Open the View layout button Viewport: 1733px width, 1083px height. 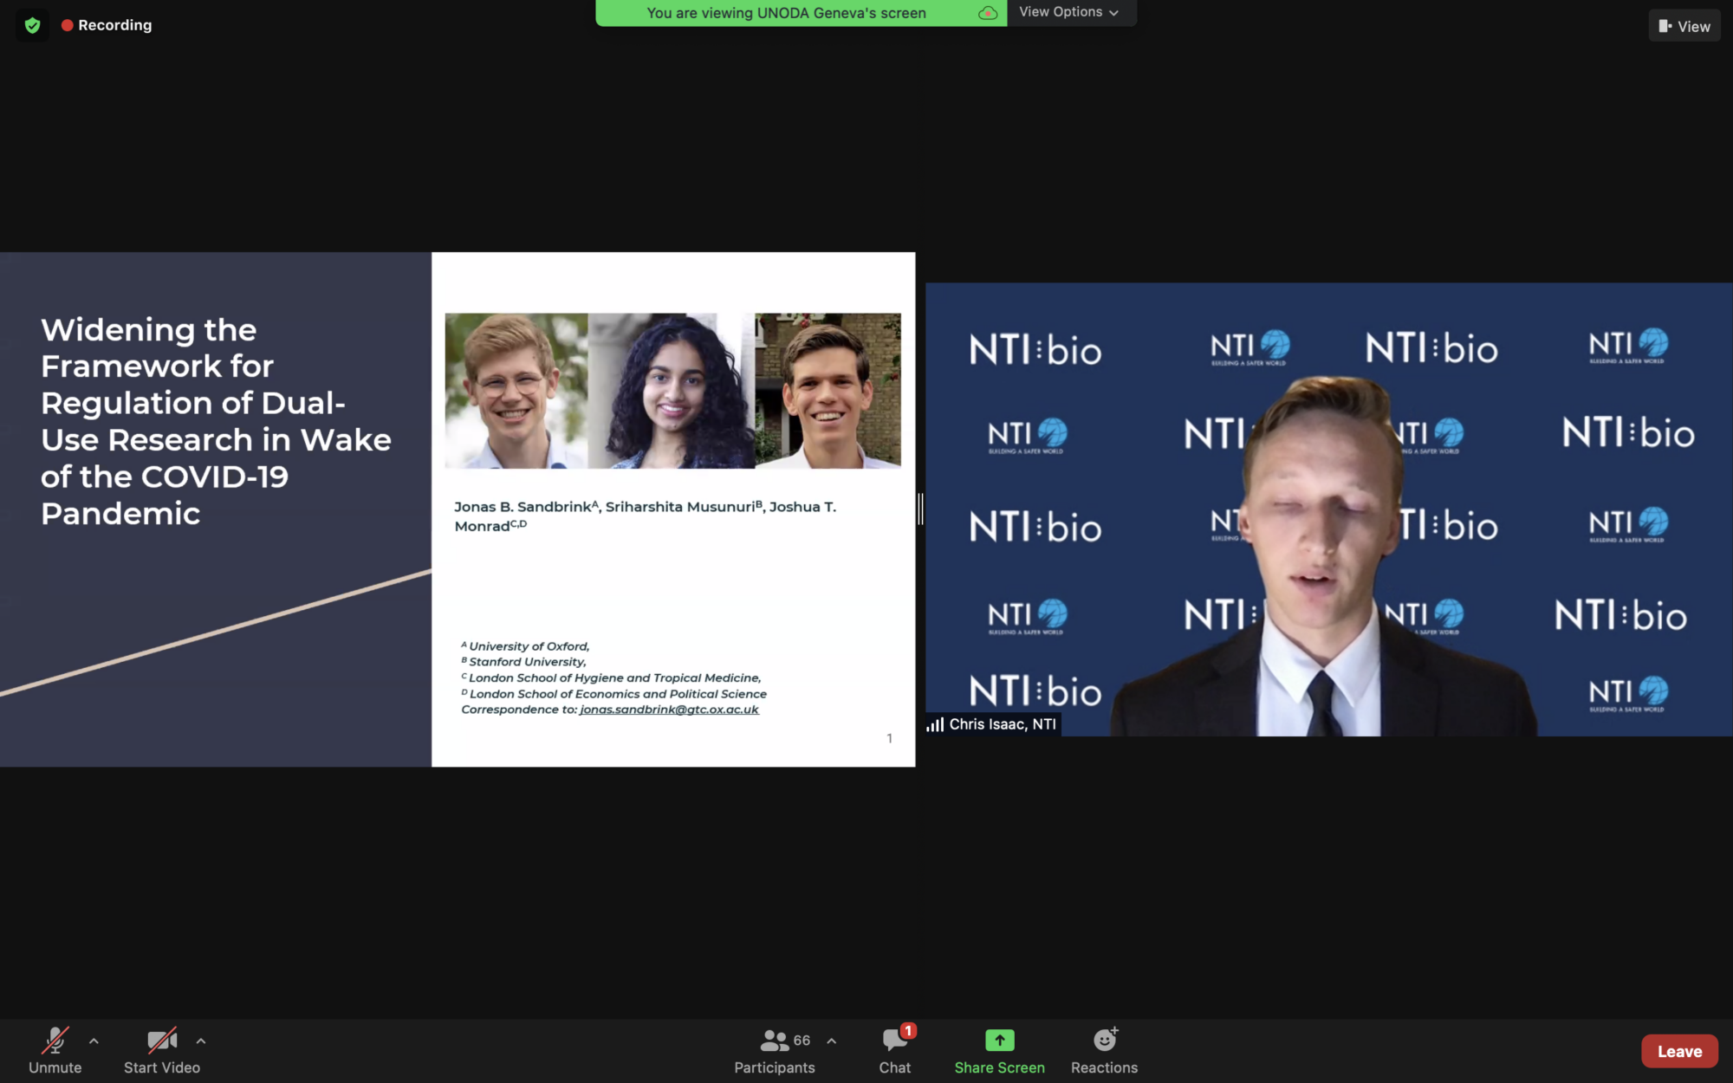(1684, 26)
